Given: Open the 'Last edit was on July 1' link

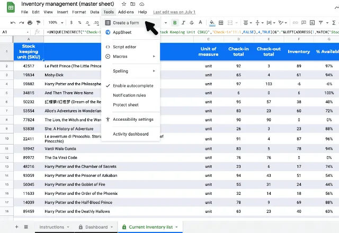Looking at the screenshot, I should click(x=174, y=12).
